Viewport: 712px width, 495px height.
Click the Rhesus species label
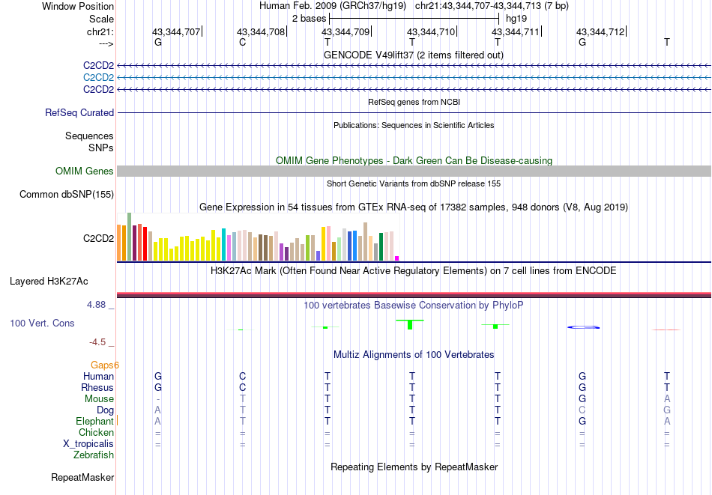[x=97, y=387]
